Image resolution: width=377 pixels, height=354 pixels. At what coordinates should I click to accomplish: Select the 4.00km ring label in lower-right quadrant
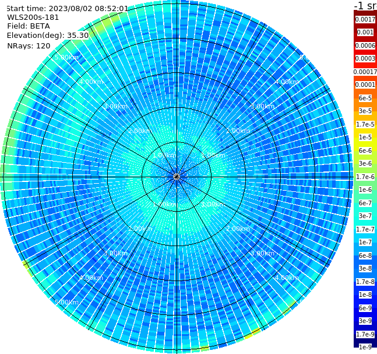[x=287, y=278]
